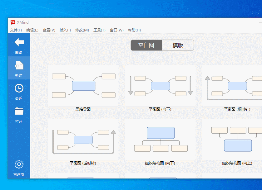Open the 最近 recent files clock icon
Viewport: 262px width, 190px height.
[19, 88]
